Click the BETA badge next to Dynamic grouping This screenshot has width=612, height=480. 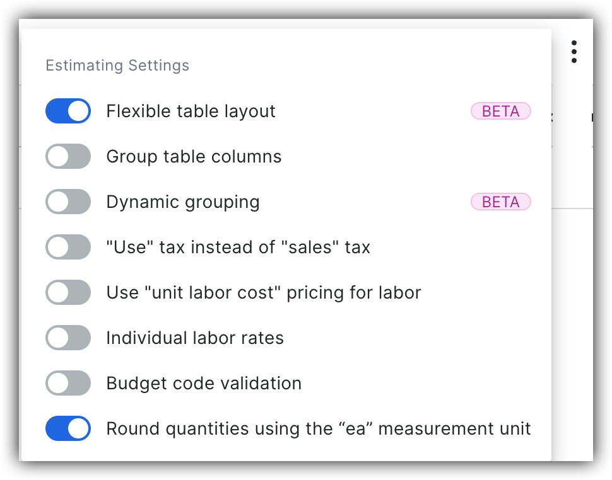[x=500, y=202]
